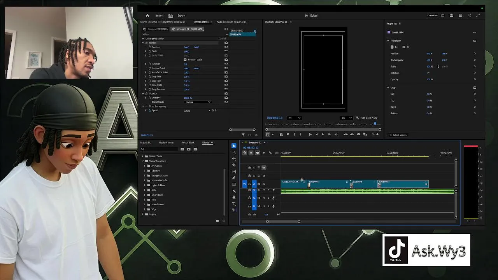Mute audio track A2
Image resolution: width=498 pixels, height=280 pixels.
(263, 198)
